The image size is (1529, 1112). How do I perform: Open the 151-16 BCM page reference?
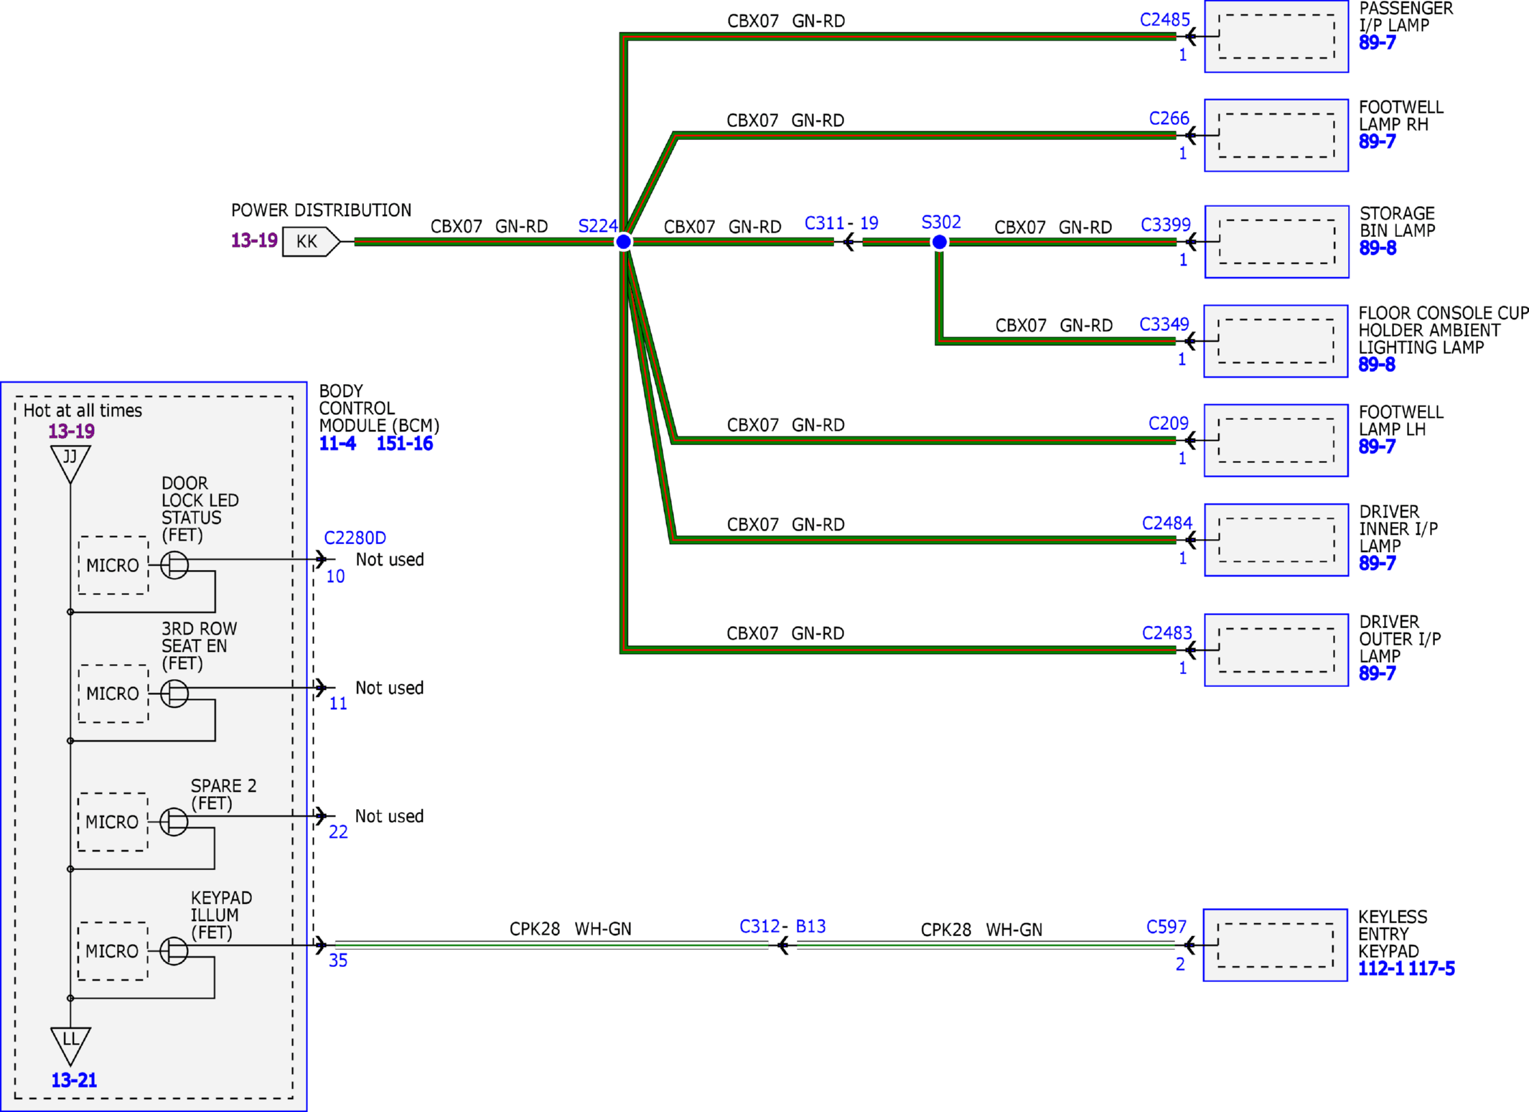tap(405, 444)
